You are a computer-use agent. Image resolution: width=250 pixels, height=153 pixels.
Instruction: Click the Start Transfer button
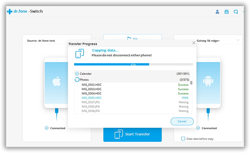click(x=133, y=134)
